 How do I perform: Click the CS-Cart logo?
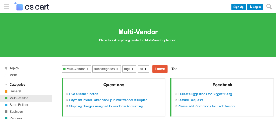32,7
